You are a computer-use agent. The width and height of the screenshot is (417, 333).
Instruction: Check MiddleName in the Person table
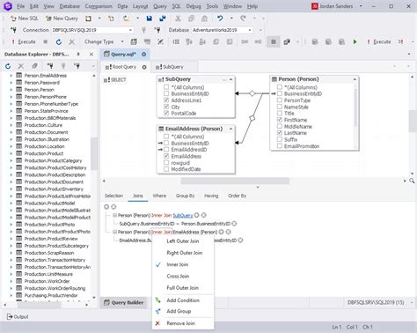pyautogui.click(x=280, y=126)
